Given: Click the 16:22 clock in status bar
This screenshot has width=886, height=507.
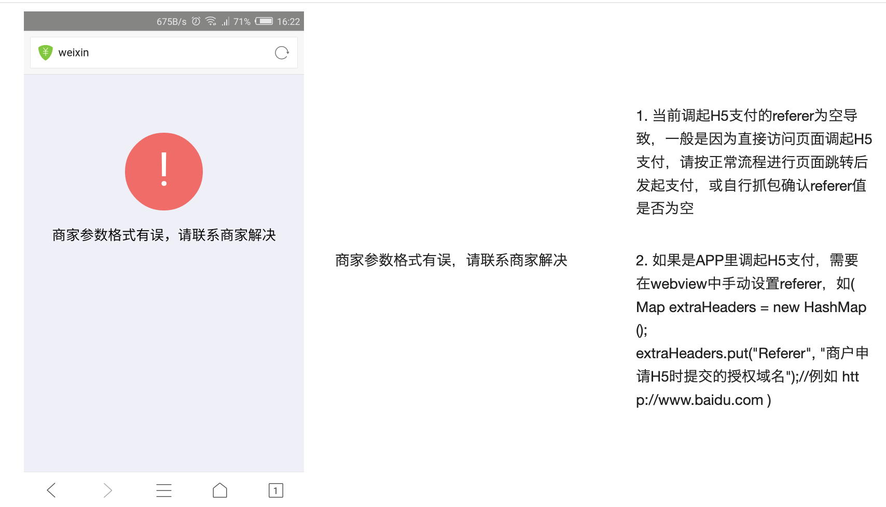Looking at the screenshot, I should coord(288,21).
